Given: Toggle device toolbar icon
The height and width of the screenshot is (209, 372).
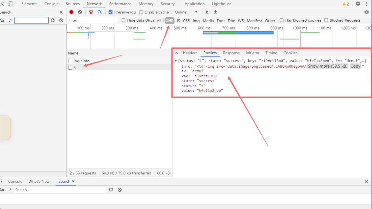Looking at the screenshot, I should (x=10, y=4).
